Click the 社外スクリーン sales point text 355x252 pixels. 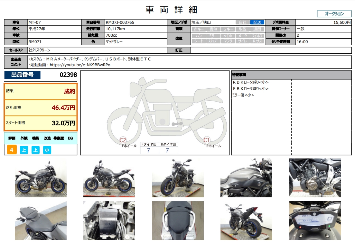coord(39,50)
